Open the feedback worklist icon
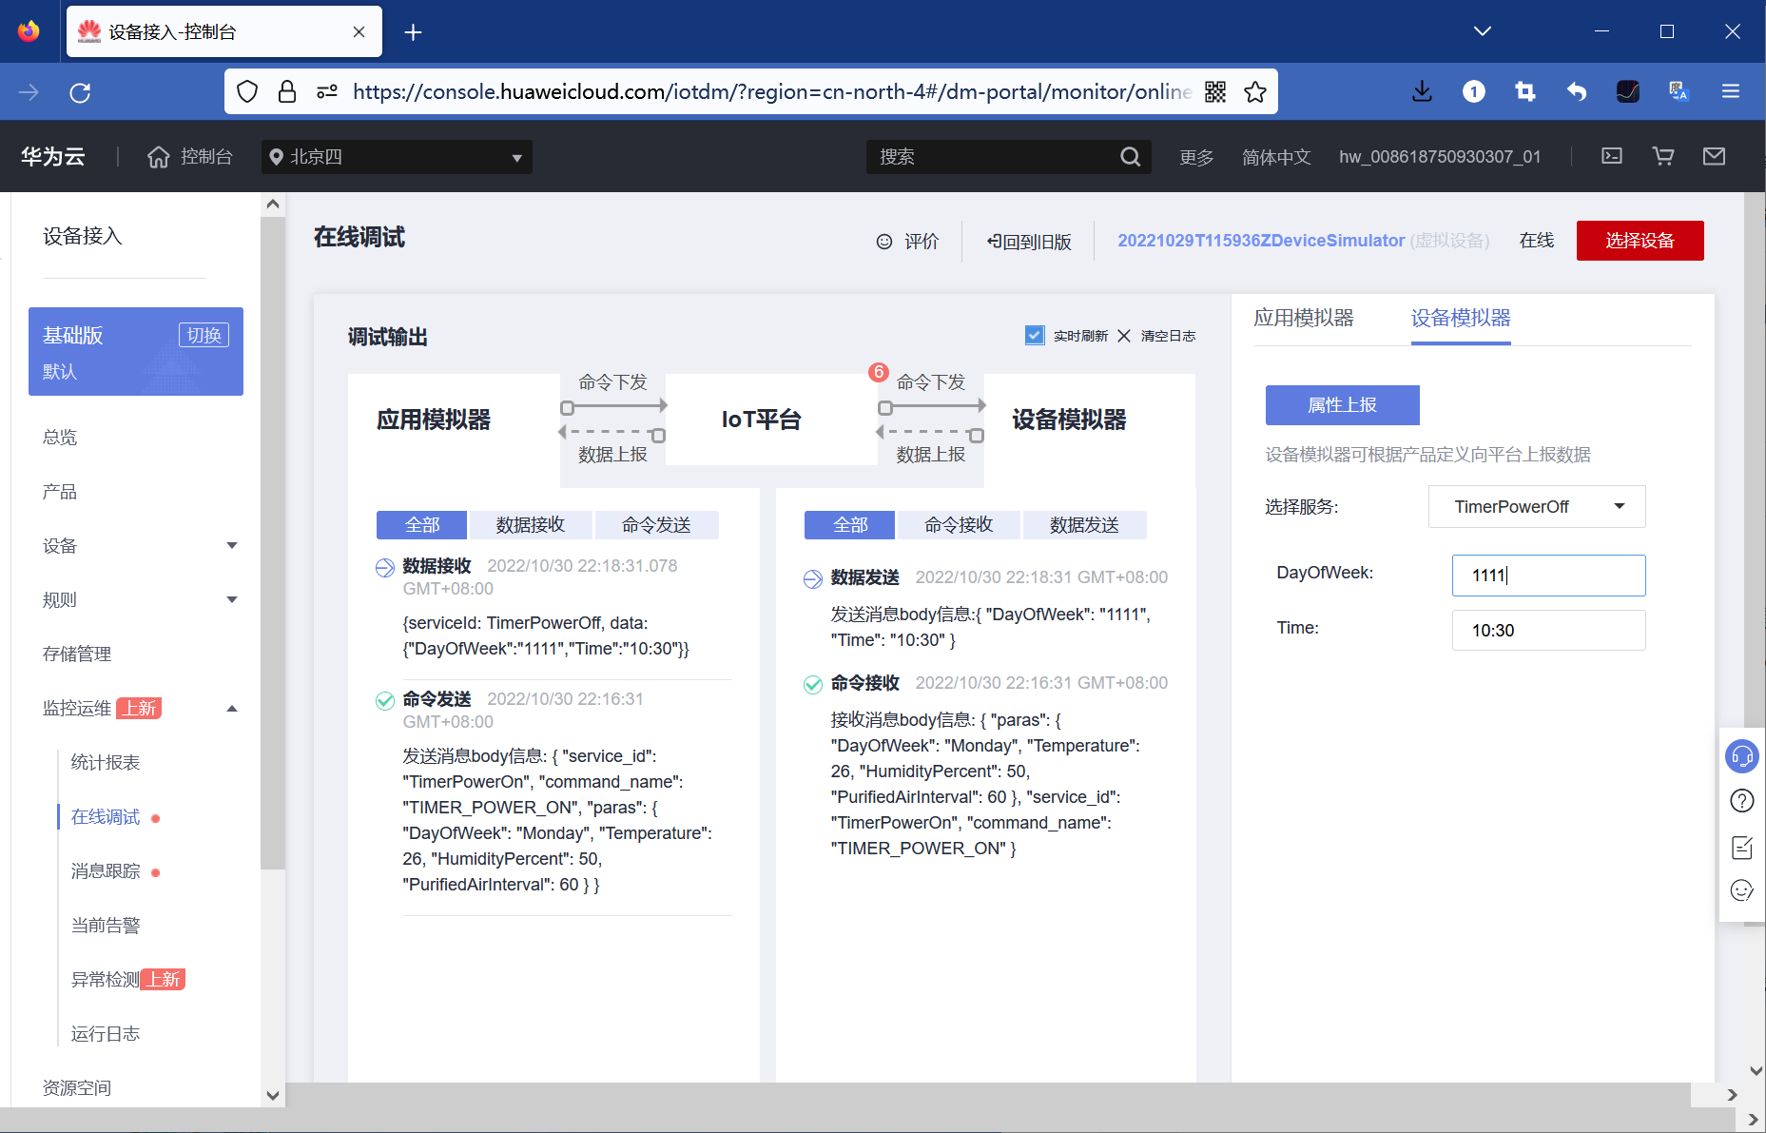Screen dimensions: 1766x1133 [1742, 847]
